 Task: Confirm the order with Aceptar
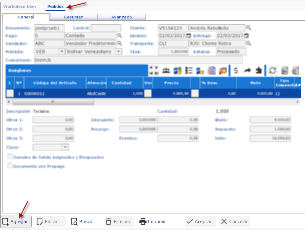(200, 221)
